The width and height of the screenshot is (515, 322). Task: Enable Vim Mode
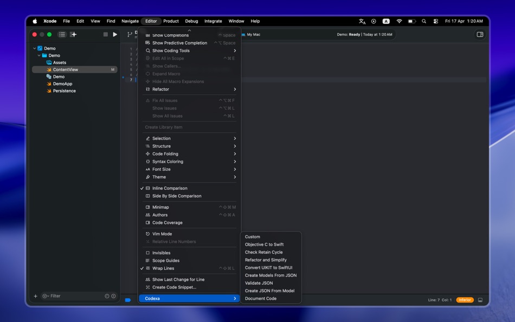190,234
